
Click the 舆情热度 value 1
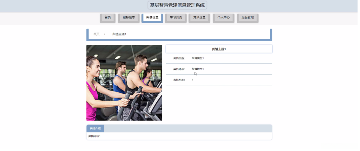pos(192,80)
